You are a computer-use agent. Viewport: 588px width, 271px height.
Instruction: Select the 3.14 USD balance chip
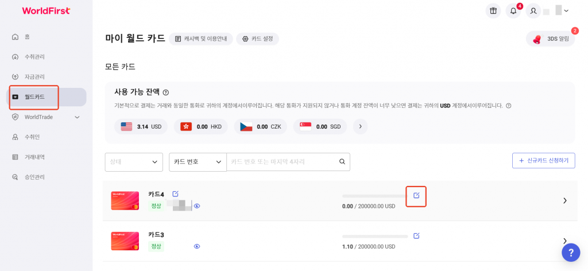point(141,127)
